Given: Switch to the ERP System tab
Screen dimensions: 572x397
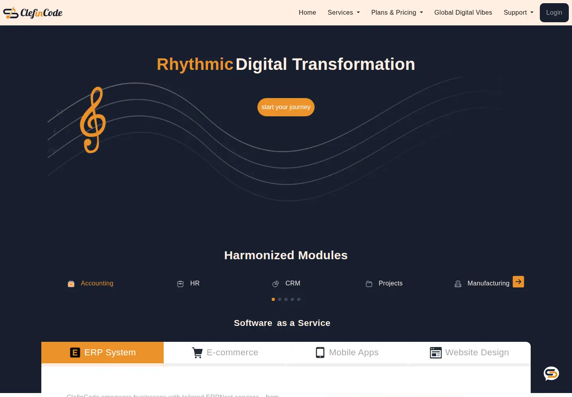Looking at the screenshot, I should pos(102,353).
